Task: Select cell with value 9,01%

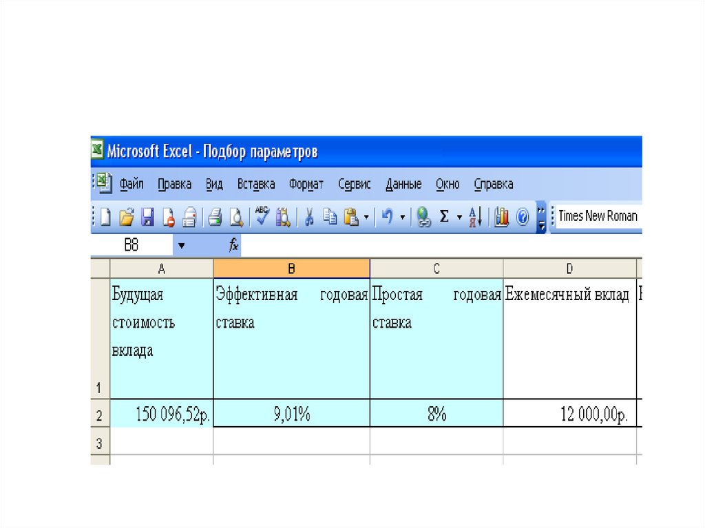Action: tap(291, 413)
